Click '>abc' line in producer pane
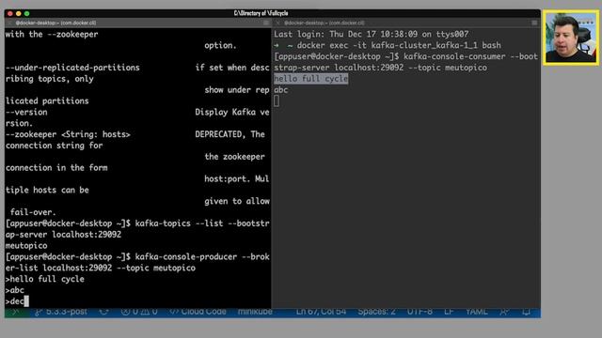This screenshot has height=338, width=602. tap(15, 290)
